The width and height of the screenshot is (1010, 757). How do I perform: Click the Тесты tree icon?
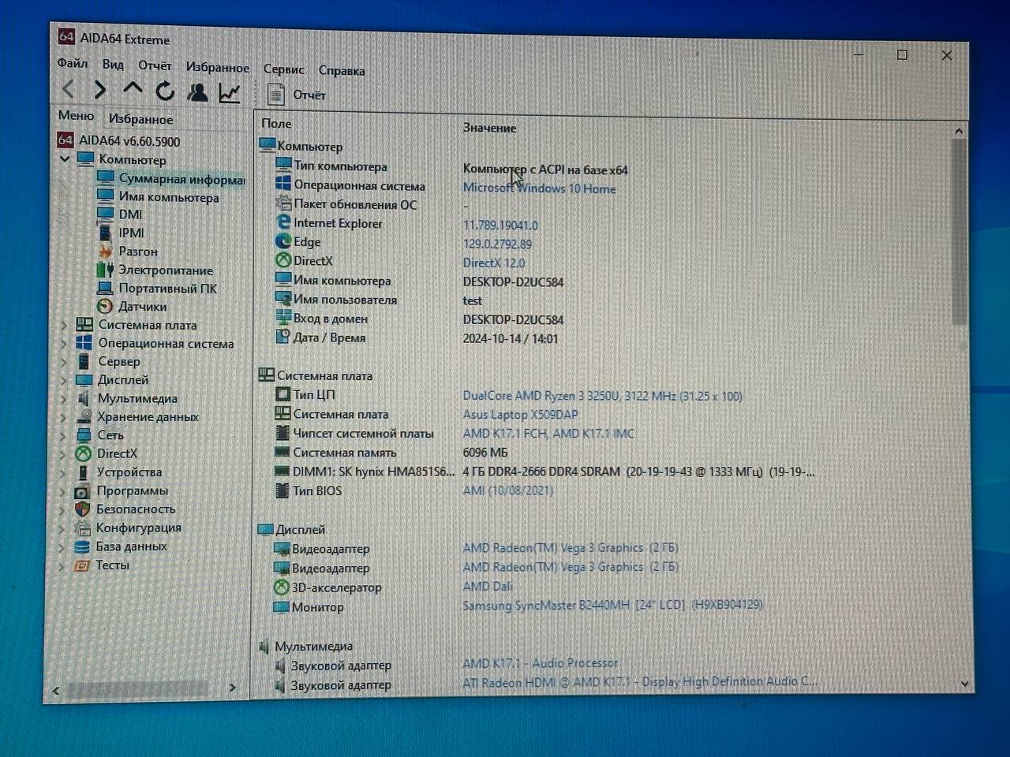point(82,565)
